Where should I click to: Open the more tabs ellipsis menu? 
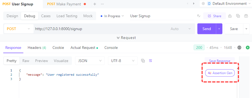[102, 4]
